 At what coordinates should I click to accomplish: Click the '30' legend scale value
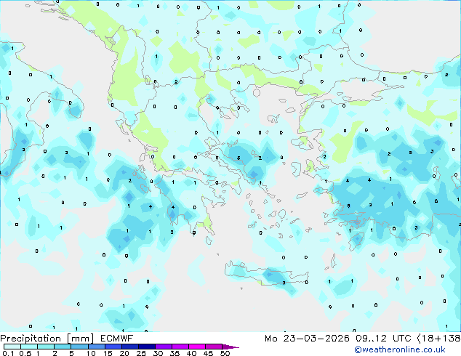[158, 353]
